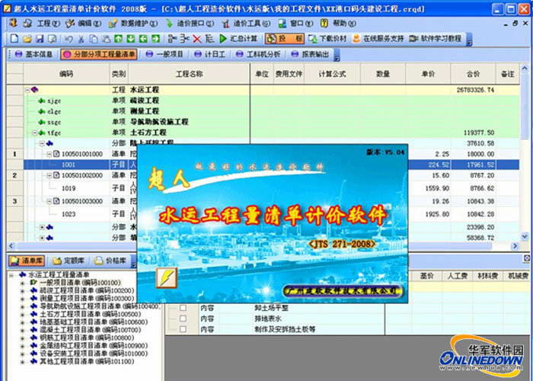This screenshot has height=381, width=533.
Task: Open the 造价接口 menu
Action: point(196,24)
